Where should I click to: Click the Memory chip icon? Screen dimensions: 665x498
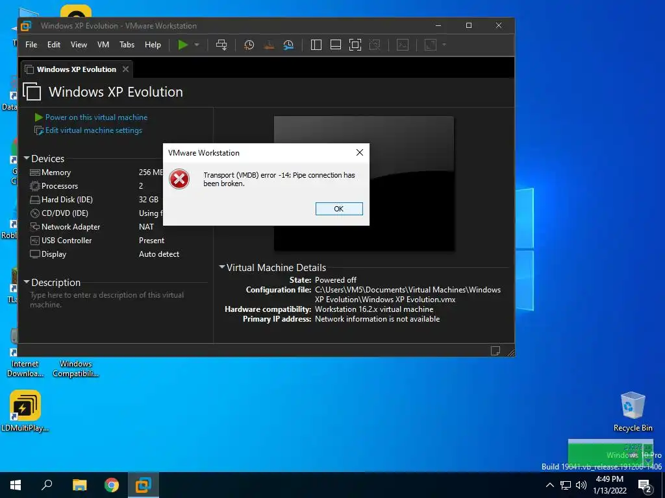point(35,172)
